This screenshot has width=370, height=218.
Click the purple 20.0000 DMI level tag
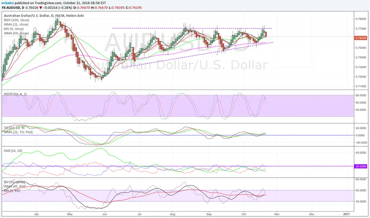361,166
